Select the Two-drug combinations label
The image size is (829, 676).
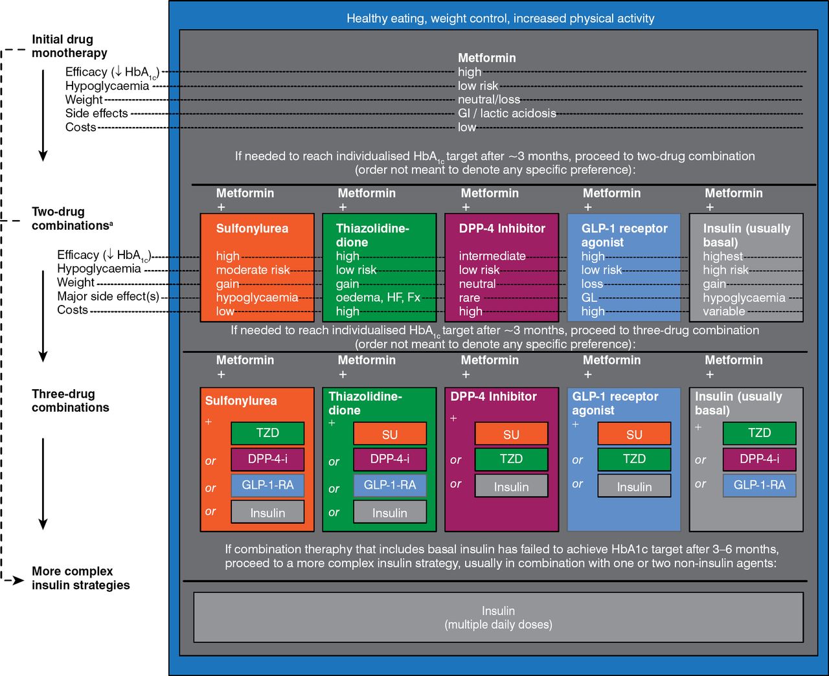point(71,218)
